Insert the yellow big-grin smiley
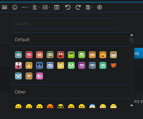The image size is (143, 119). [29, 65]
